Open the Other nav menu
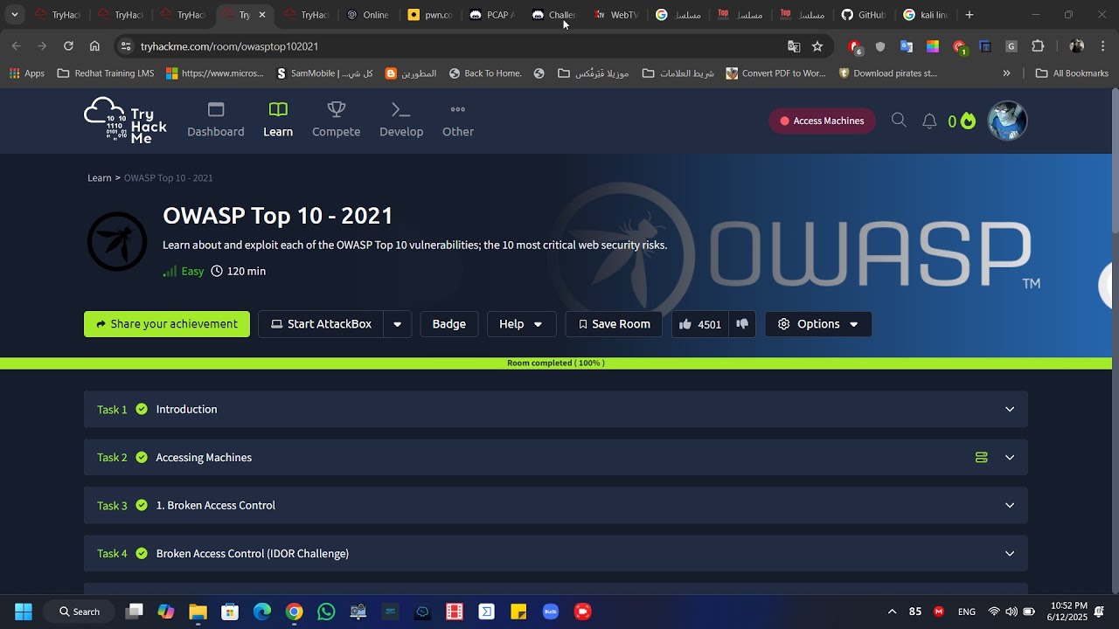This screenshot has height=629, width=1119. click(x=458, y=121)
